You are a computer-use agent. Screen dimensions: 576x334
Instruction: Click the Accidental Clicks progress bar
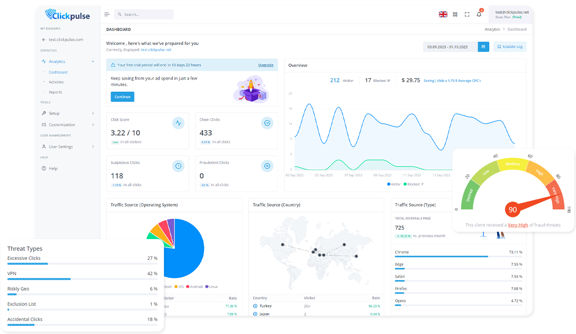(x=82, y=325)
